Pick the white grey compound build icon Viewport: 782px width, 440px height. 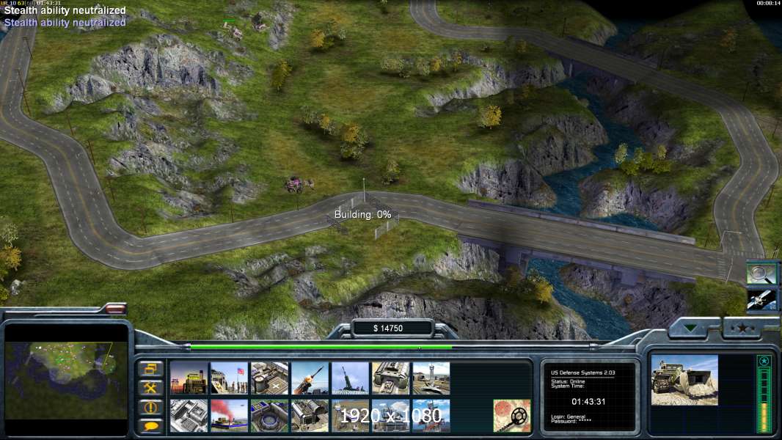click(189, 416)
